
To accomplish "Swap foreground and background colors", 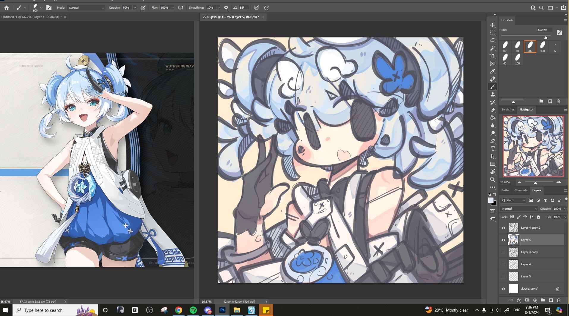I will [x=495, y=194].
